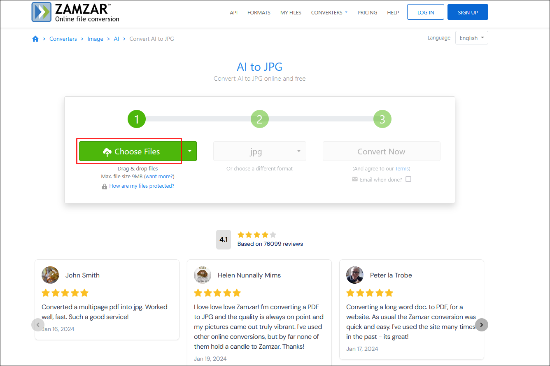
Task: Click Peter la Trobe's five-star rating
Action: coord(370,293)
